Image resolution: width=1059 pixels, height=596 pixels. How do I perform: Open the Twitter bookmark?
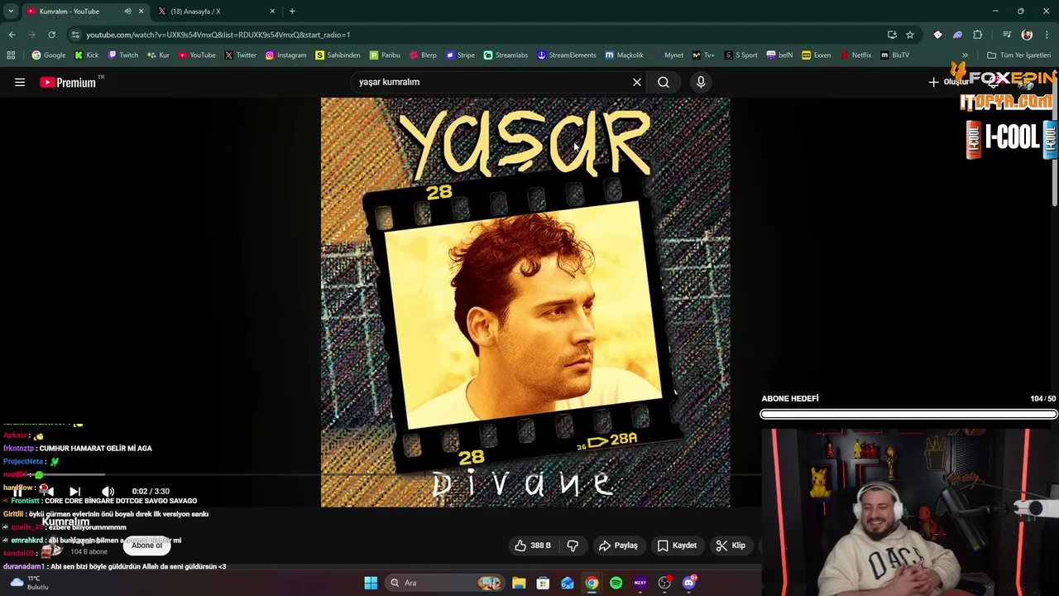pyautogui.click(x=241, y=55)
